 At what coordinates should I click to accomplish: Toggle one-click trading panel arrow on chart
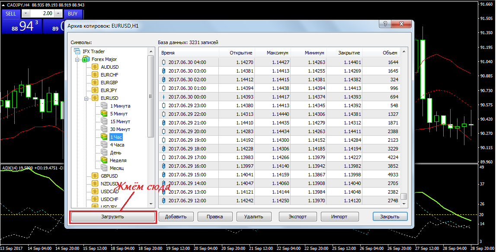3,5
